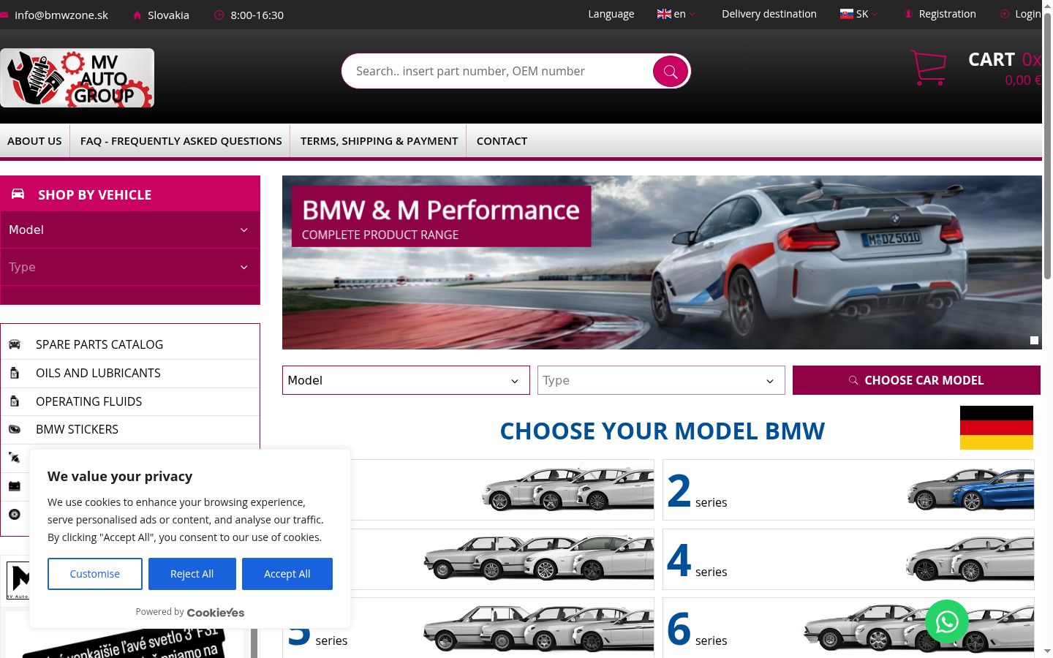
Task: Open the Contact menu item
Action: pyautogui.click(x=502, y=141)
